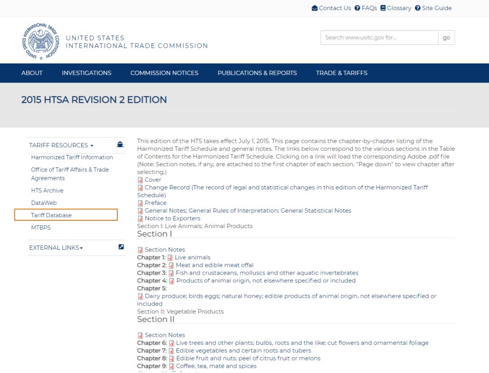Open the Live animals chapter link
Image resolution: width=489 pixels, height=373 pixels.
pos(192,257)
